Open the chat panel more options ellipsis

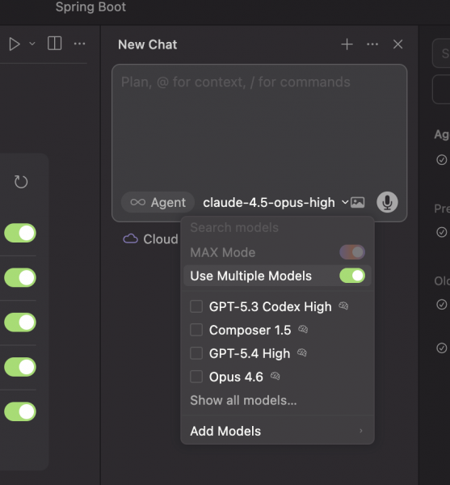(x=372, y=44)
